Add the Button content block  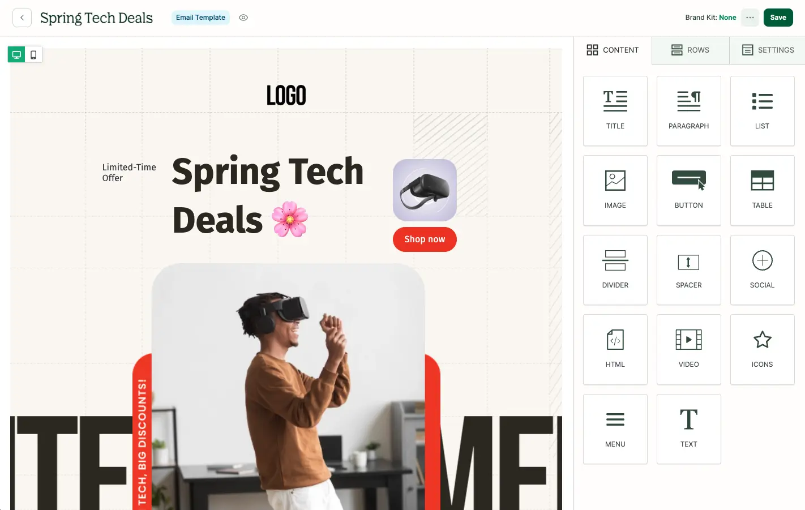[689, 190]
